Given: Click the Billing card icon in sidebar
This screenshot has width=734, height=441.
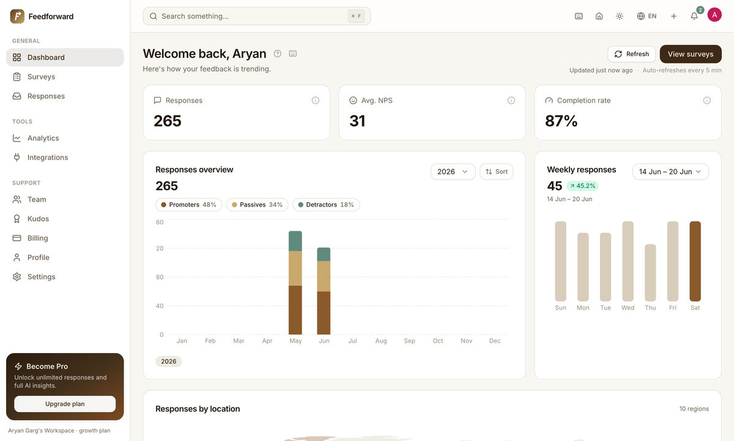Looking at the screenshot, I should (17, 238).
